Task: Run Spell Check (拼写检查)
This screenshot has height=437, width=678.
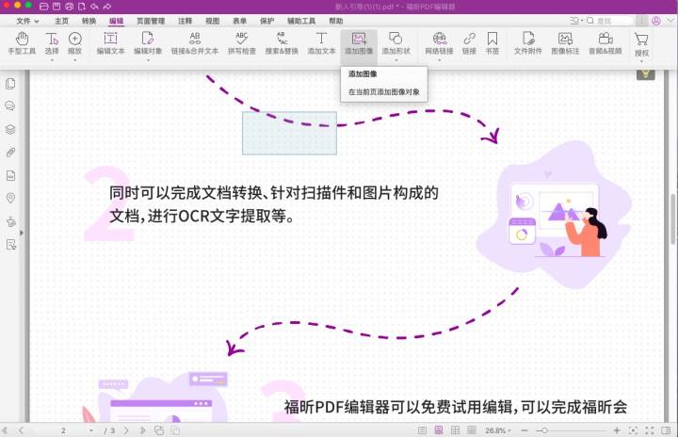Action: [242, 42]
